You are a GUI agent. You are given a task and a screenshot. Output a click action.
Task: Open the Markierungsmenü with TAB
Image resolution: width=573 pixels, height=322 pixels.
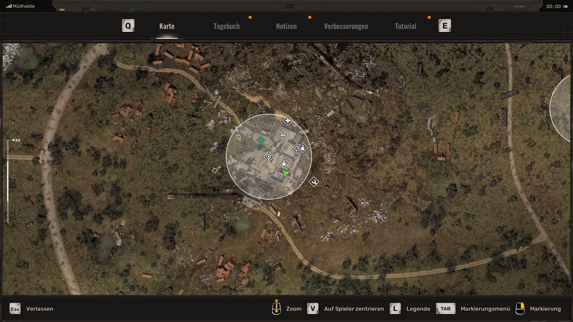(x=485, y=309)
